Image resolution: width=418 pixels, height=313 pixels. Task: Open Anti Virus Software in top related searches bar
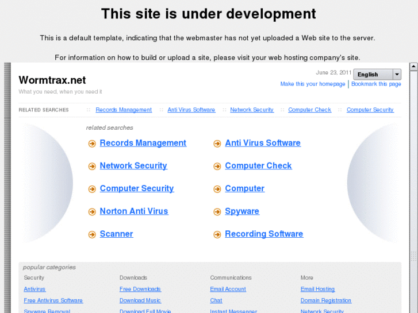[x=191, y=110]
